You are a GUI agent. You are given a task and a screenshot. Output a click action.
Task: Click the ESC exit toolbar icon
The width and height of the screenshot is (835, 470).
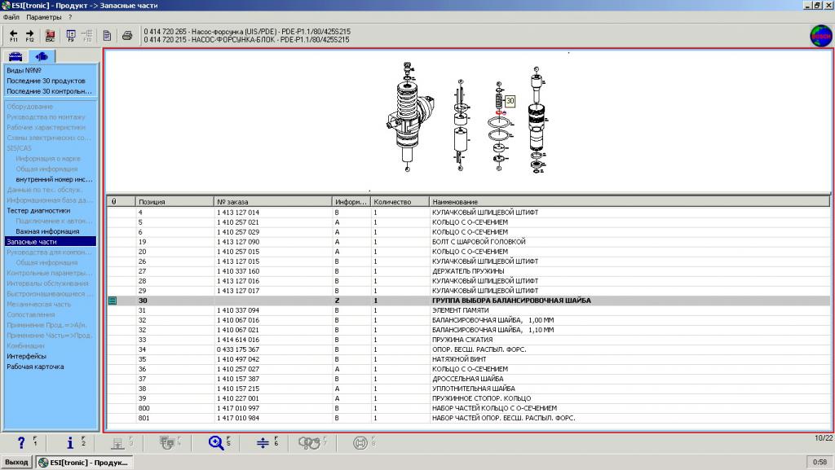click(50, 36)
